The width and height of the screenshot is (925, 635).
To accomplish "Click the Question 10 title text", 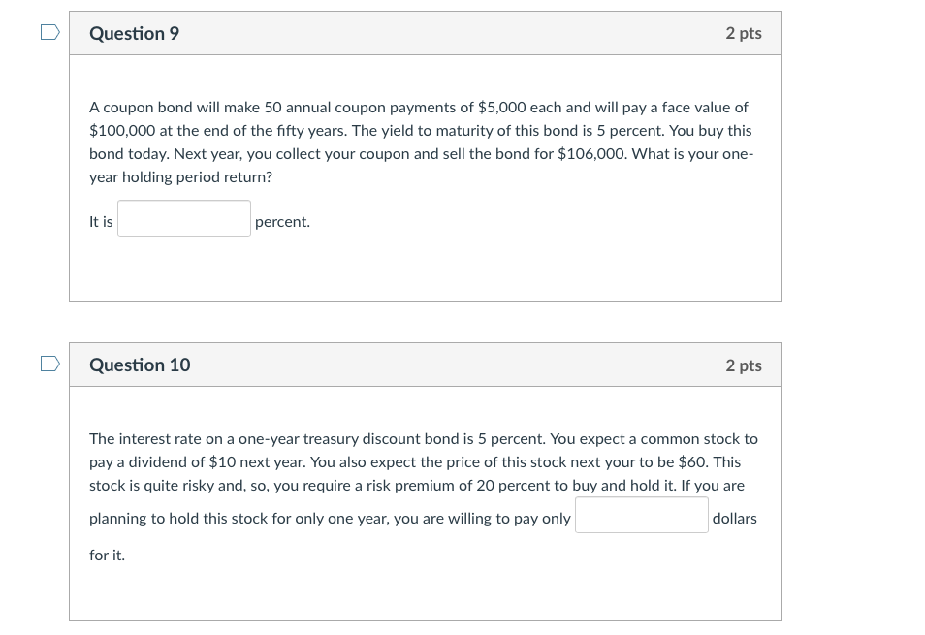I will 140,365.
